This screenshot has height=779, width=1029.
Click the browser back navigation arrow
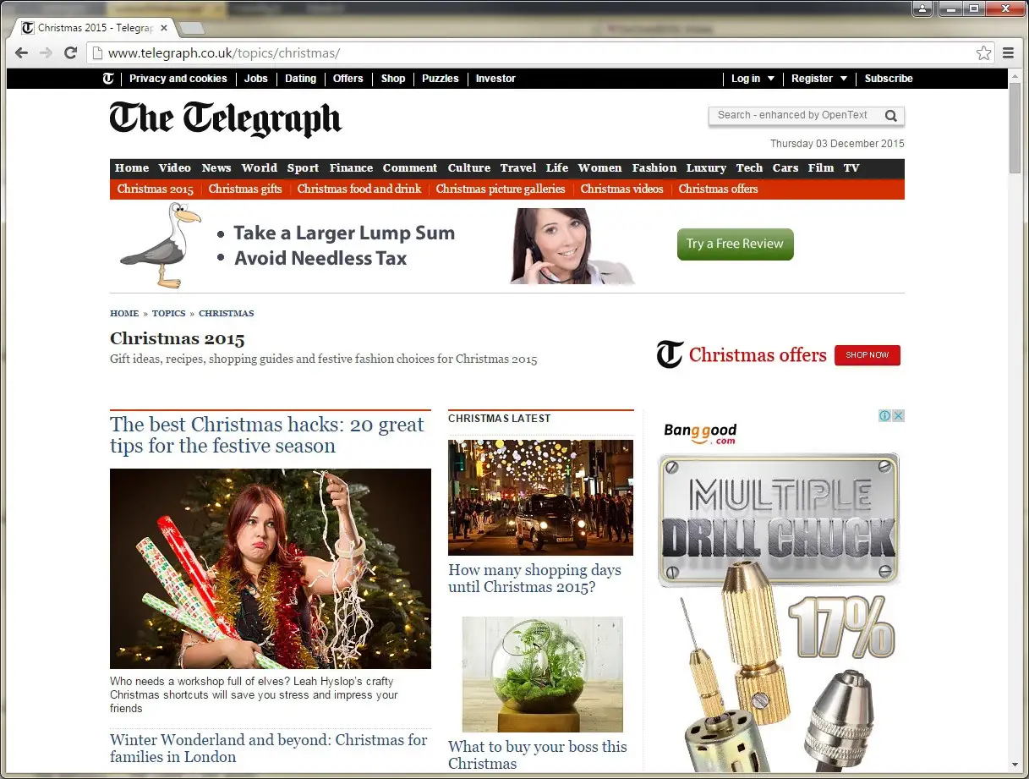20,52
